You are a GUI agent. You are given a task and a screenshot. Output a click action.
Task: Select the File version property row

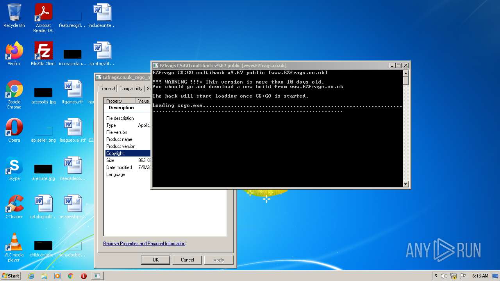(x=128, y=132)
